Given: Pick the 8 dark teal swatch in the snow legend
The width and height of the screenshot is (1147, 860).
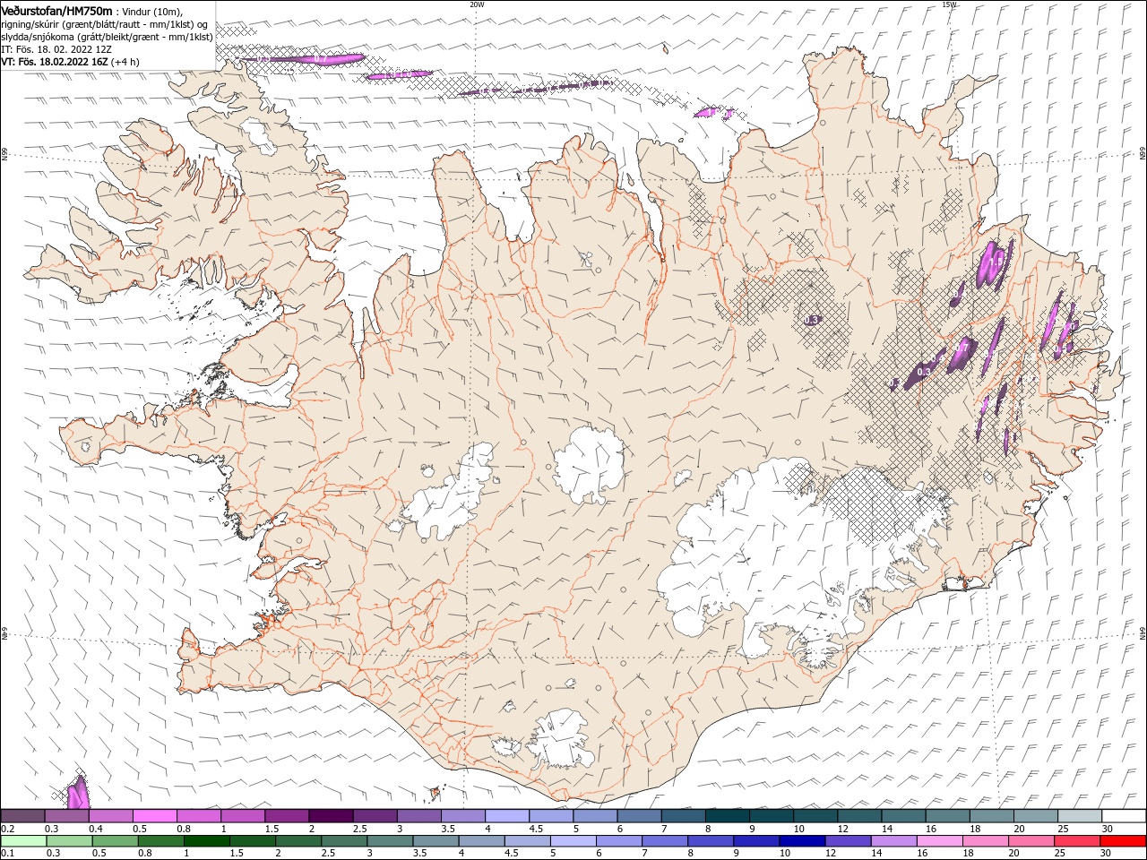Looking at the screenshot, I should coord(728,816).
